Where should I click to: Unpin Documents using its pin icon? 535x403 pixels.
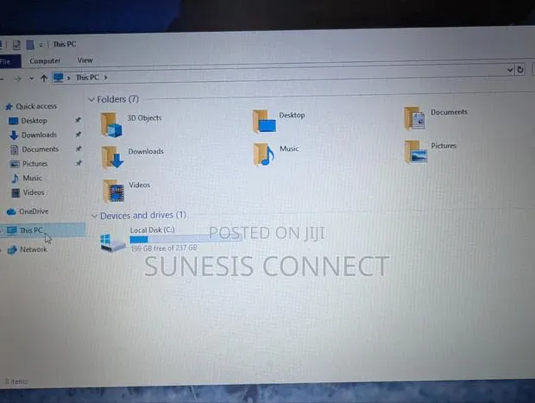(x=79, y=148)
